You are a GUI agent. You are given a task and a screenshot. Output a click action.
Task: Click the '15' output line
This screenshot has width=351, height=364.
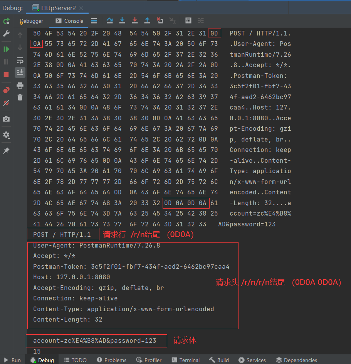click(37, 351)
